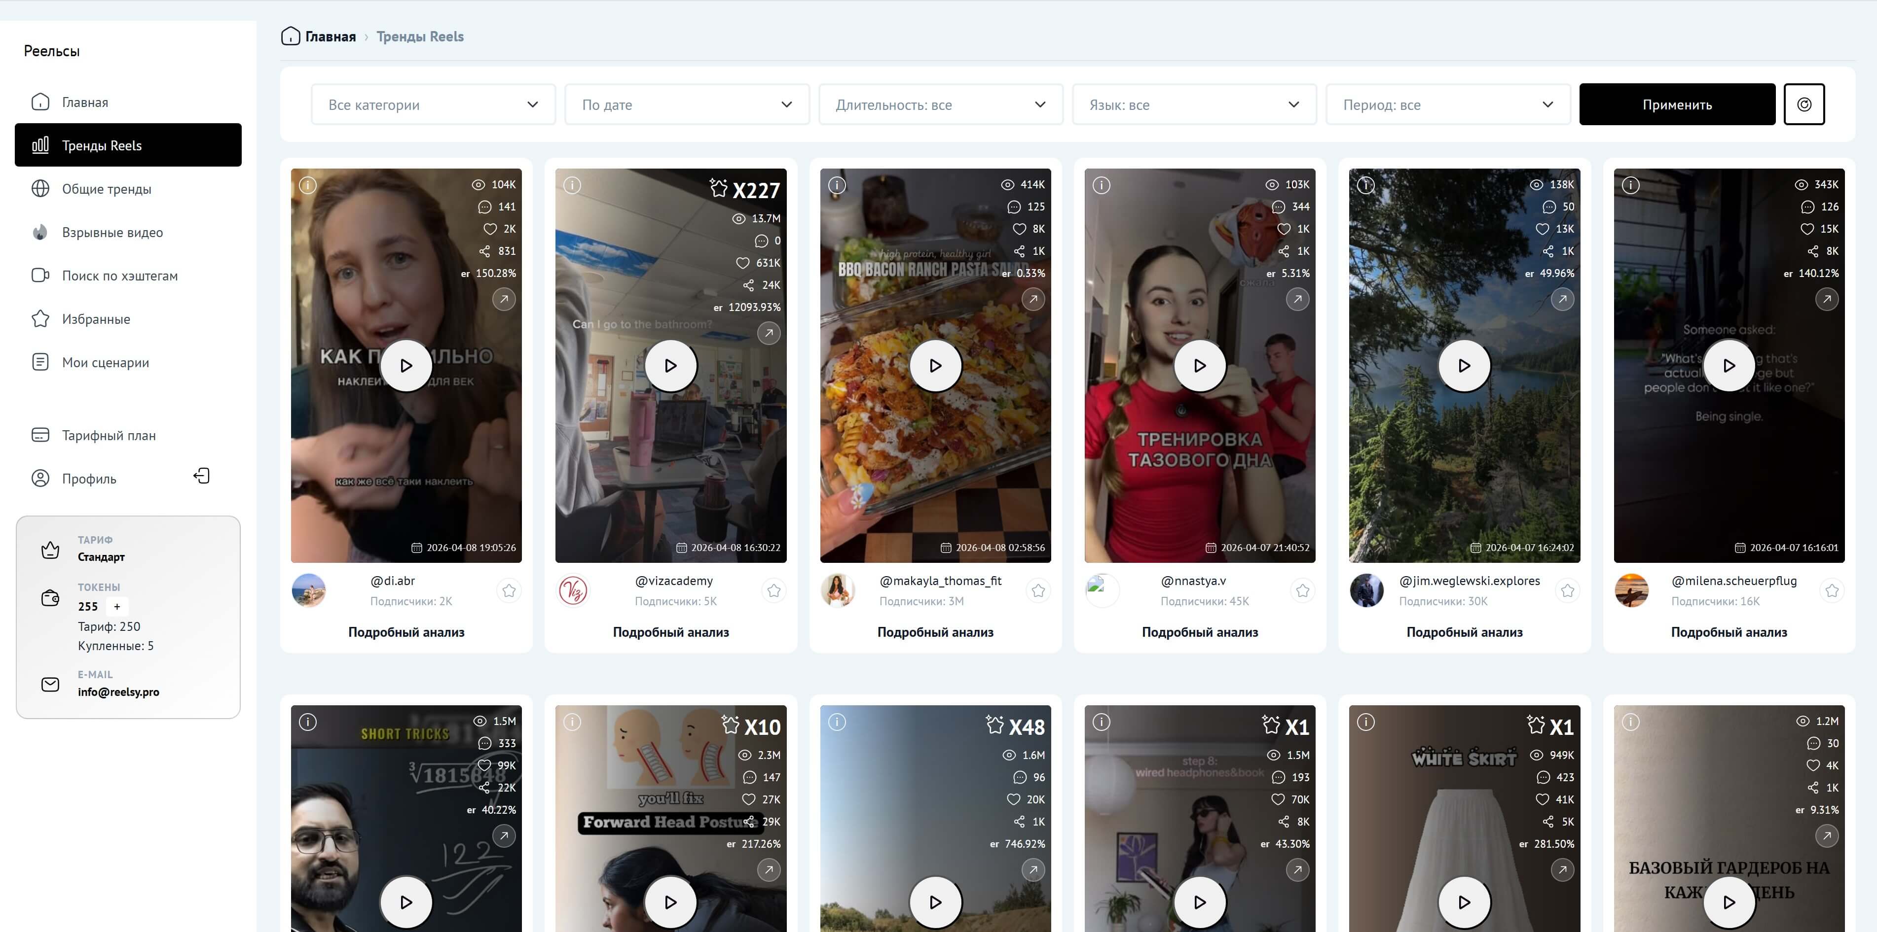The height and width of the screenshot is (932, 1877).
Task: Open external link arrow on @nnastya.v reel
Action: [x=1297, y=299]
